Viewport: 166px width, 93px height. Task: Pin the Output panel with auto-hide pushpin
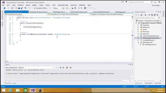click(130, 65)
